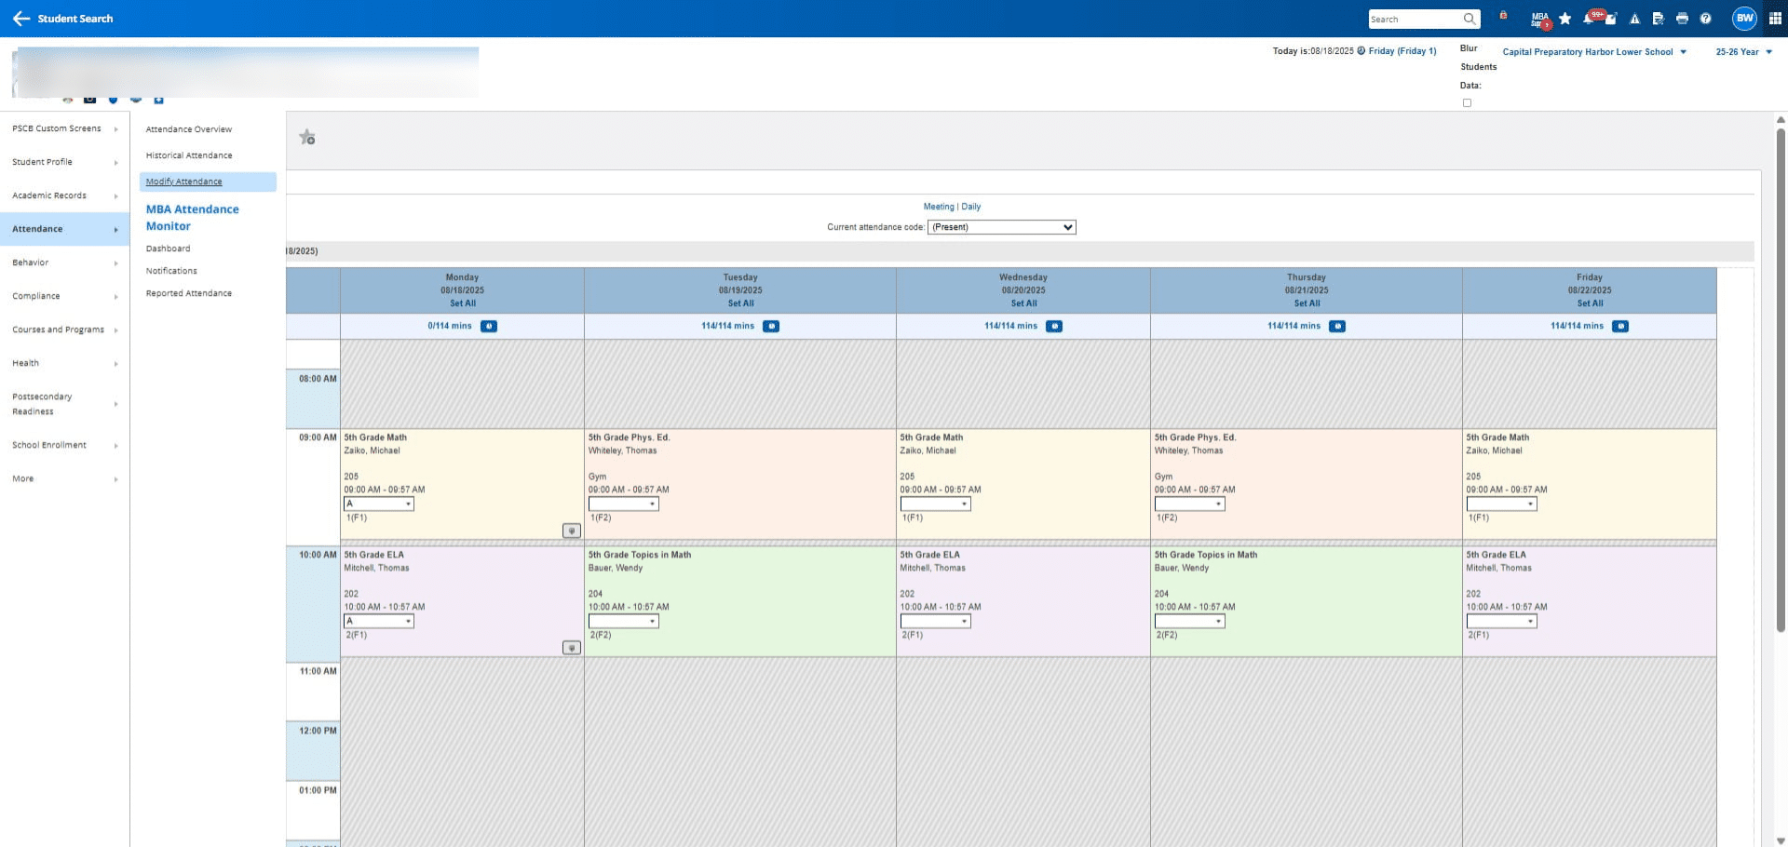Open the Courses and Programs sidebar menu

pyautogui.click(x=64, y=329)
